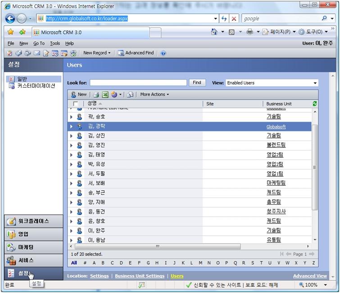Click the browser Back arrow button
Screen dimensions: 340x293
(x=10, y=18)
